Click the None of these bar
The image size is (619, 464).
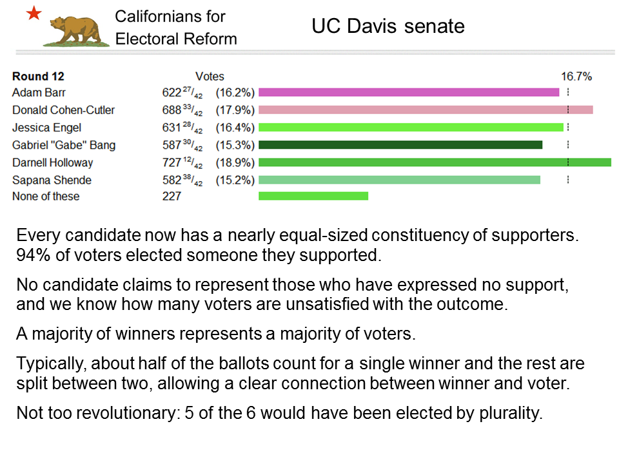point(313,196)
